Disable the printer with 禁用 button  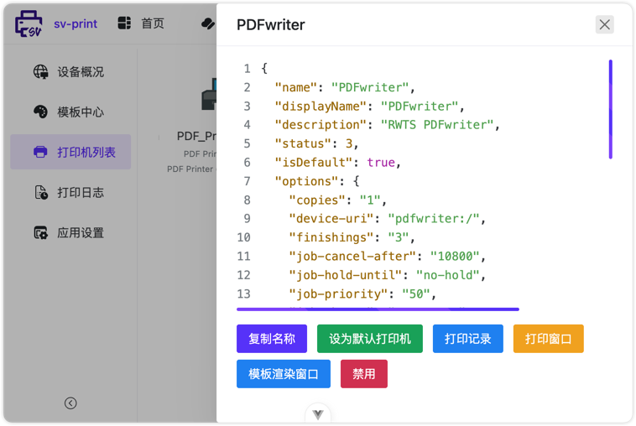tap(363, 374)
